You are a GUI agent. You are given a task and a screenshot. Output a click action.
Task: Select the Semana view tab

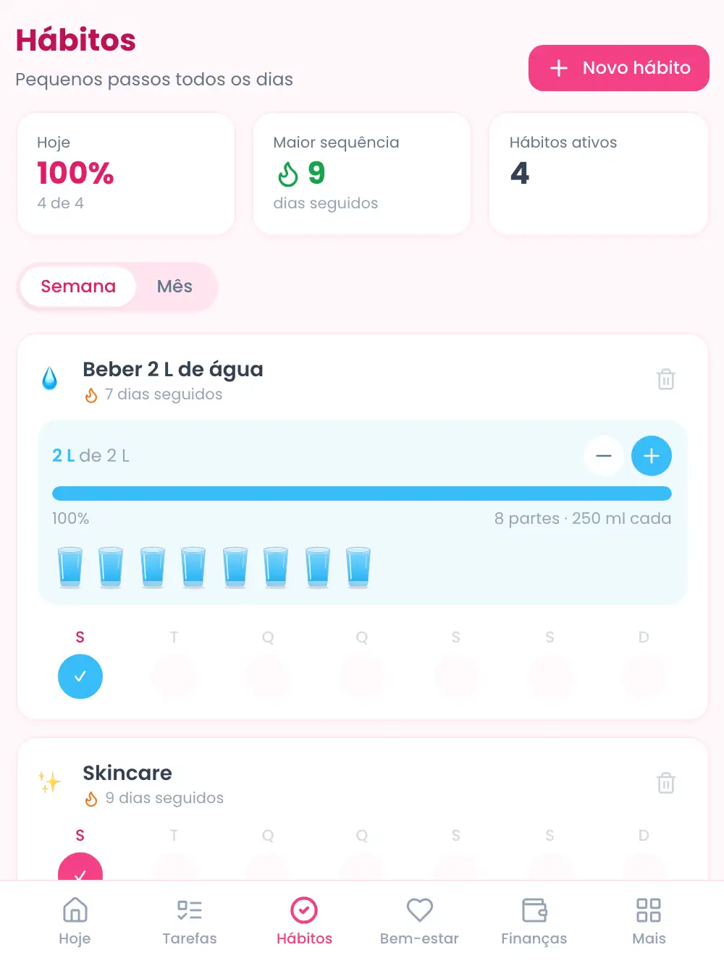78,287
